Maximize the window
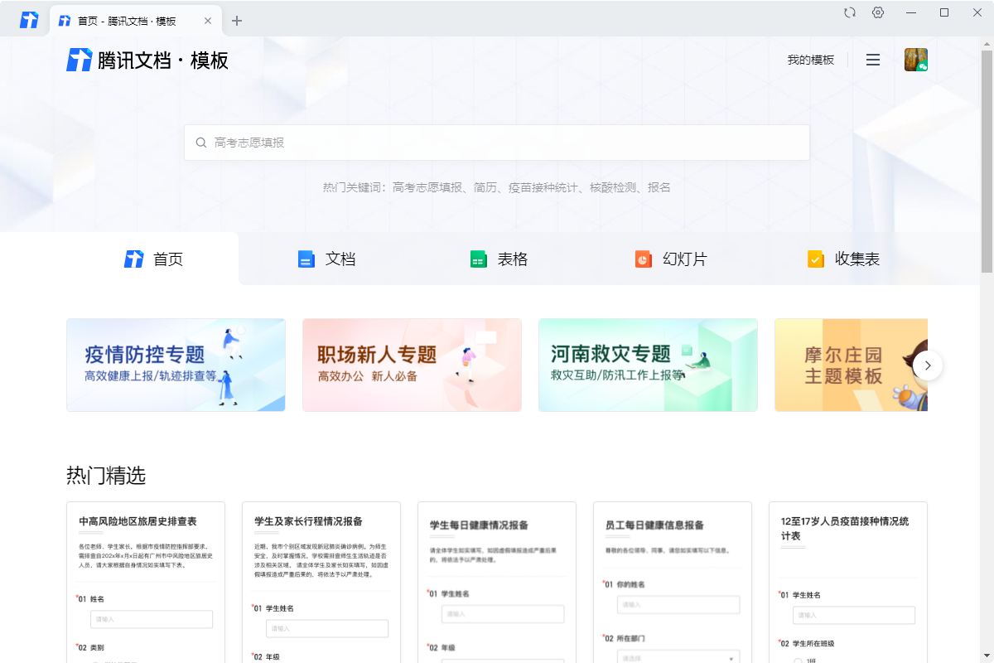This screenshot has width=994, height=663. 944,12
